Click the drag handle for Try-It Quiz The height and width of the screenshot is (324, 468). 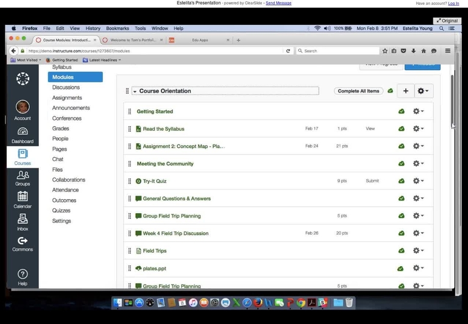click(x=130, y=181)
